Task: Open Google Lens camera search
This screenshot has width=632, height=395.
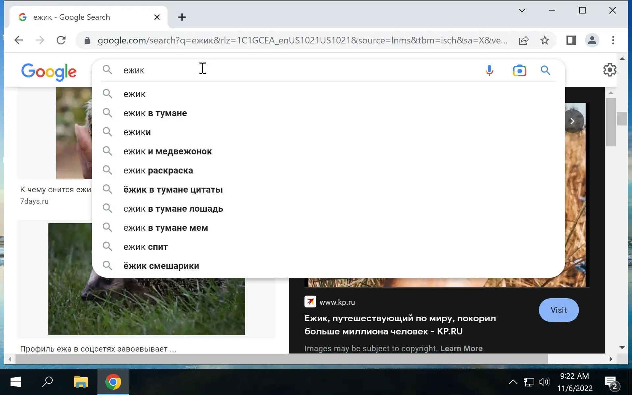Action: [x=519, y=70]
